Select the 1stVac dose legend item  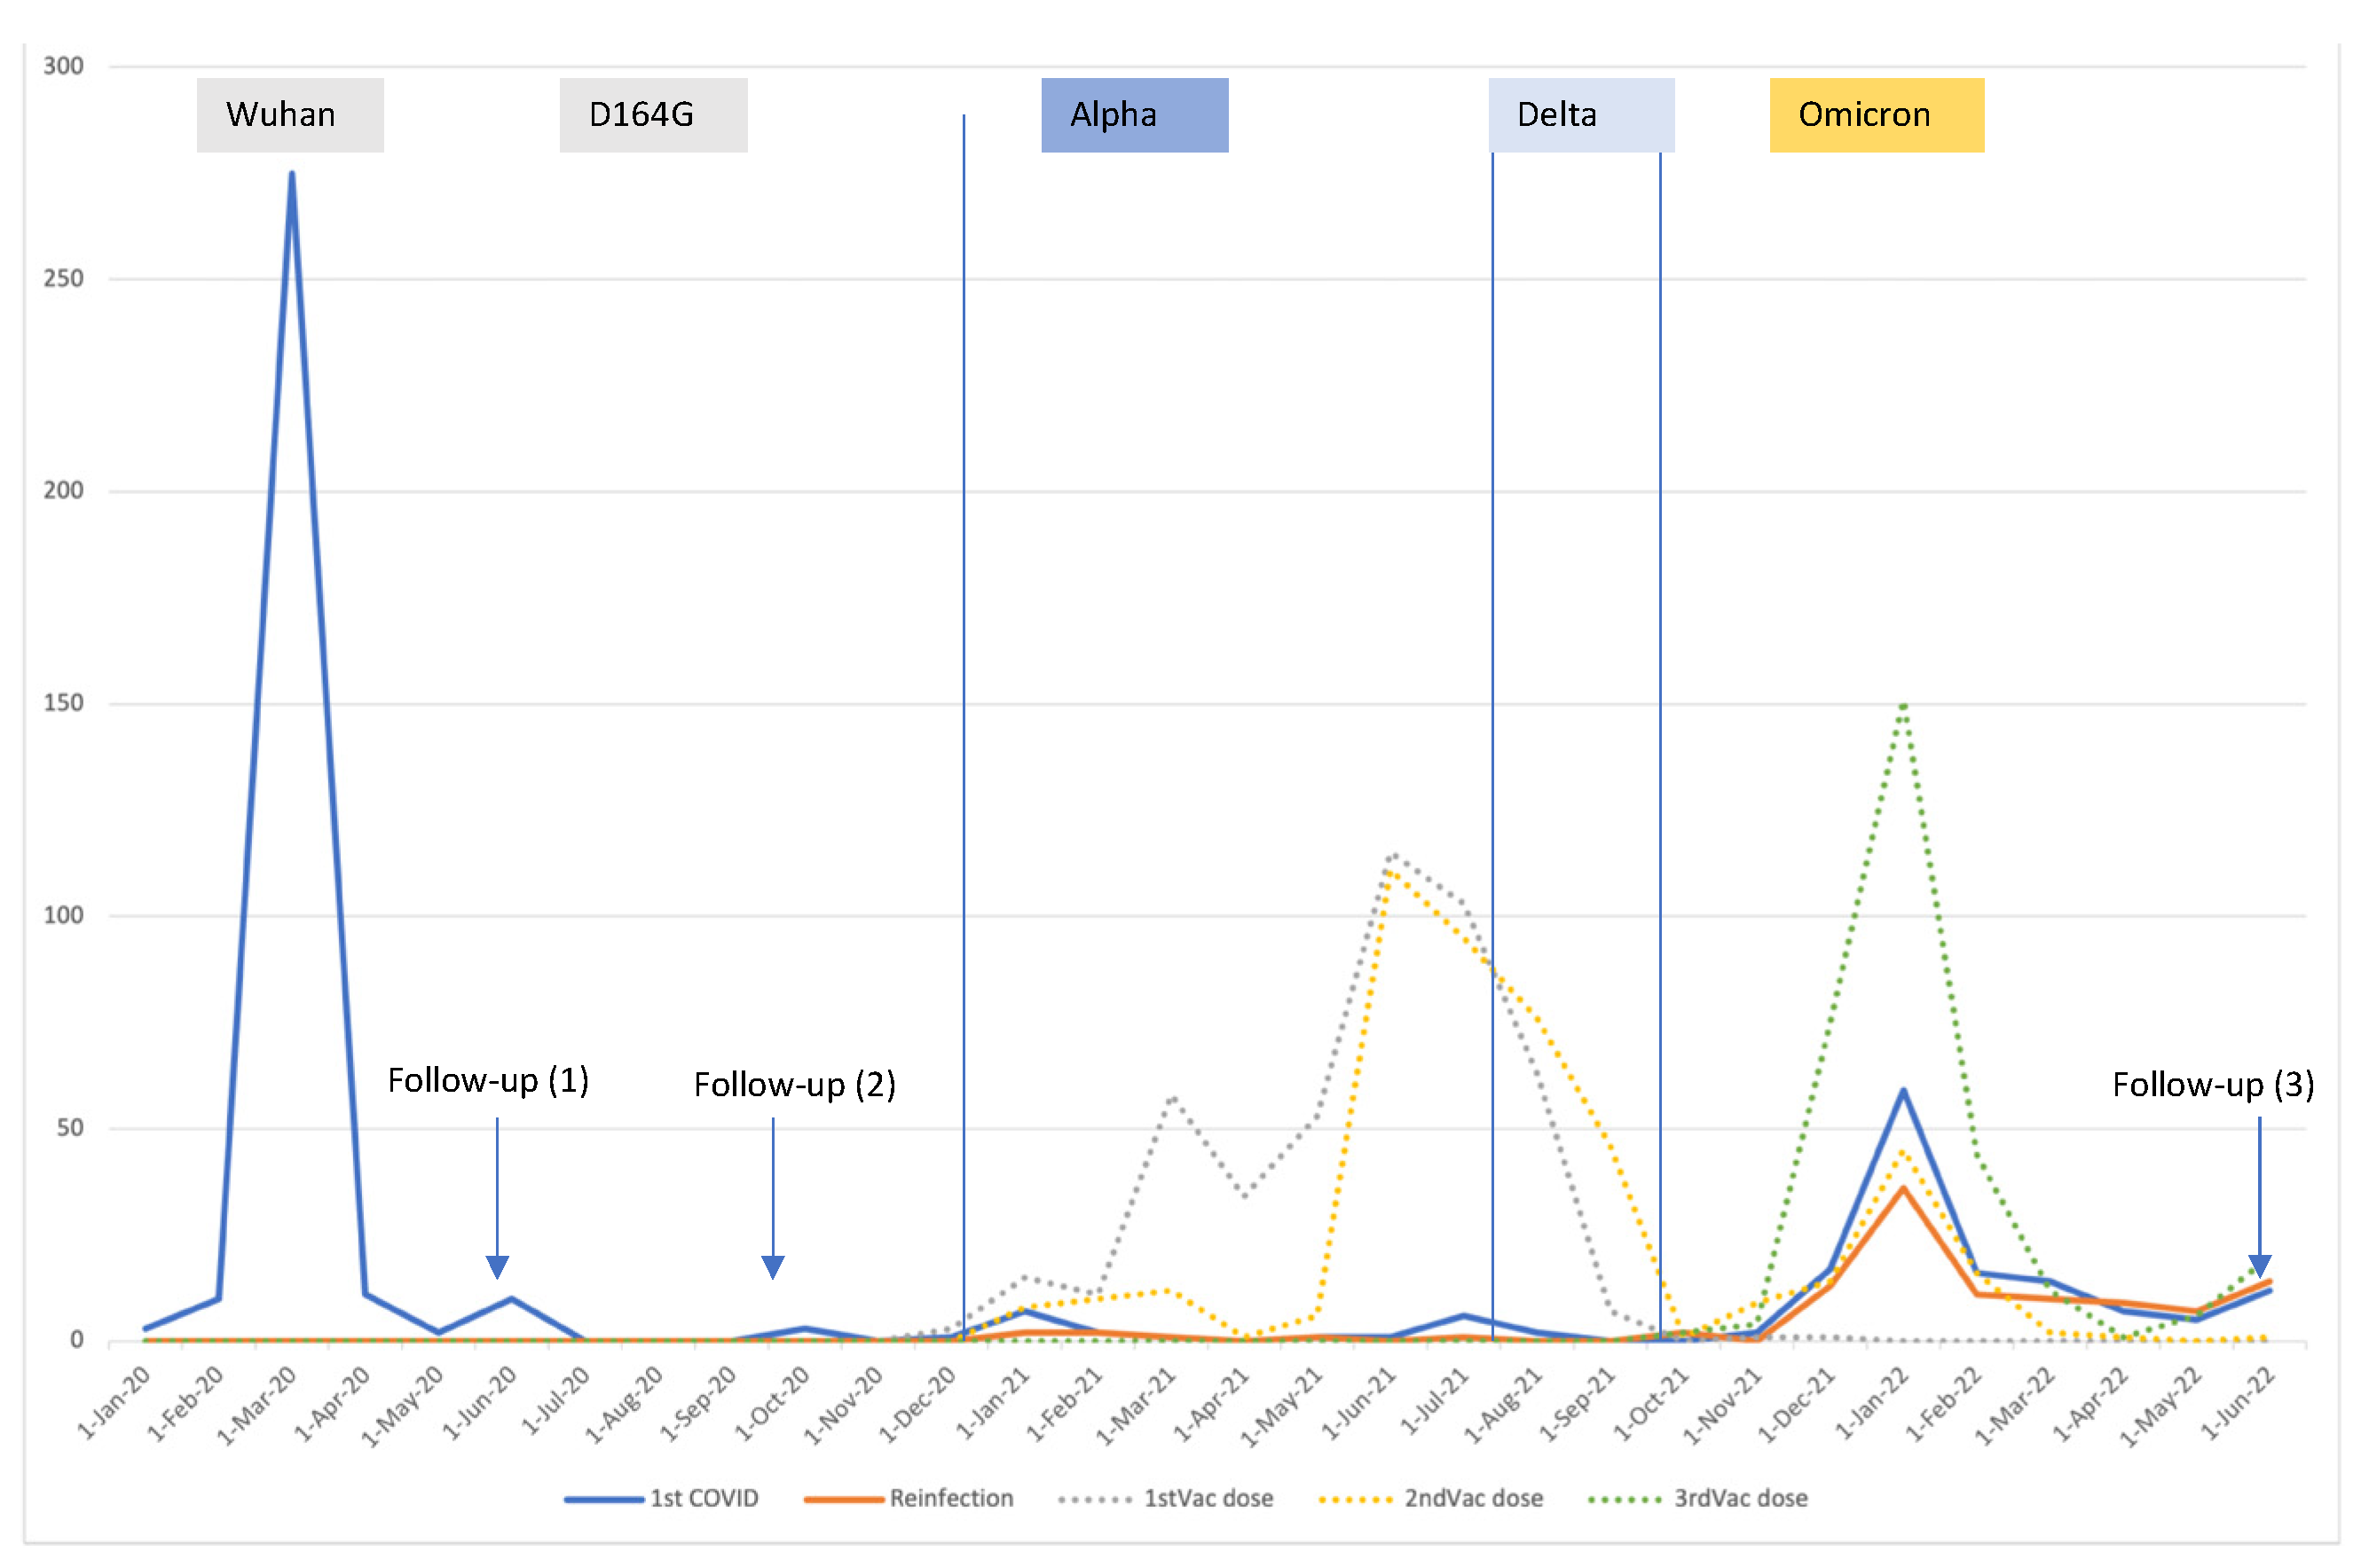pyautogui.click(x=1208, y=1498)
